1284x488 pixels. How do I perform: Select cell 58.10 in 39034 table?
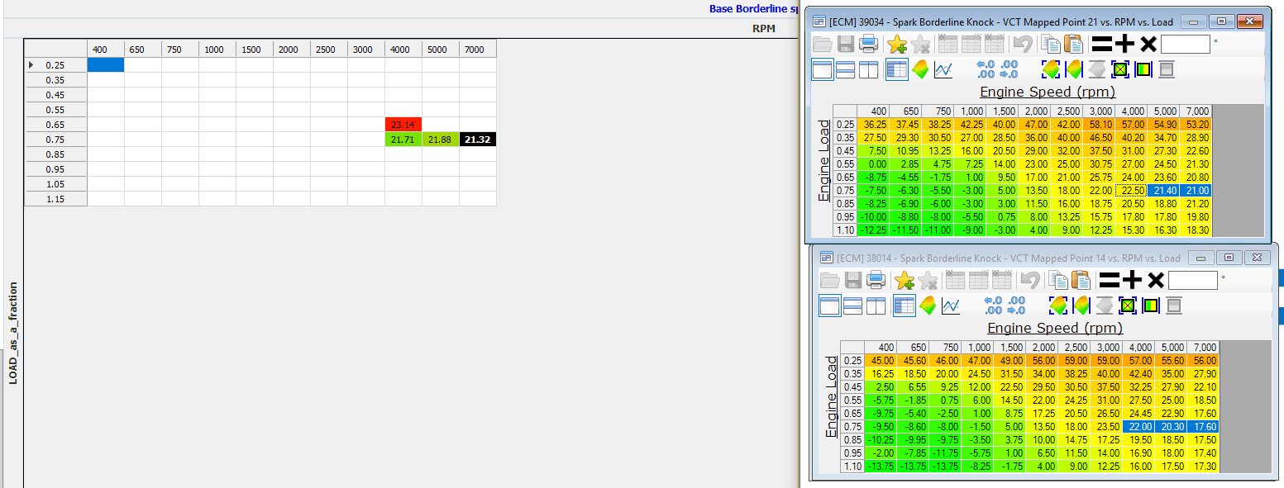pos(1099,124)
